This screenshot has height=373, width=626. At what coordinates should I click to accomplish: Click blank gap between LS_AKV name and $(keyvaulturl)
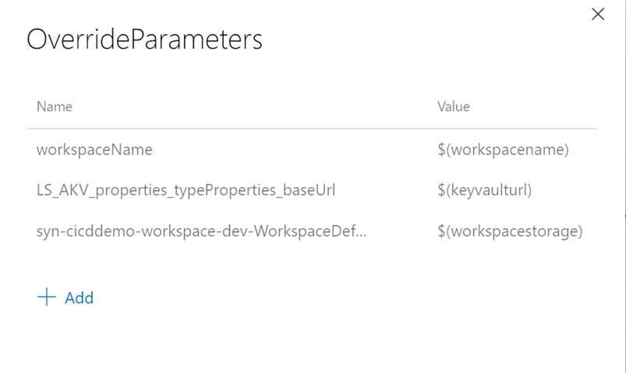pyautogui.click(x=386, y=190)
